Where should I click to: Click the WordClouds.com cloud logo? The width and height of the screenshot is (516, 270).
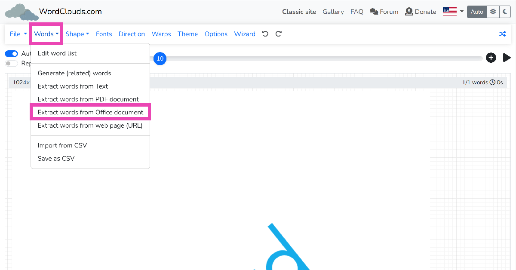tap(21, 12)
